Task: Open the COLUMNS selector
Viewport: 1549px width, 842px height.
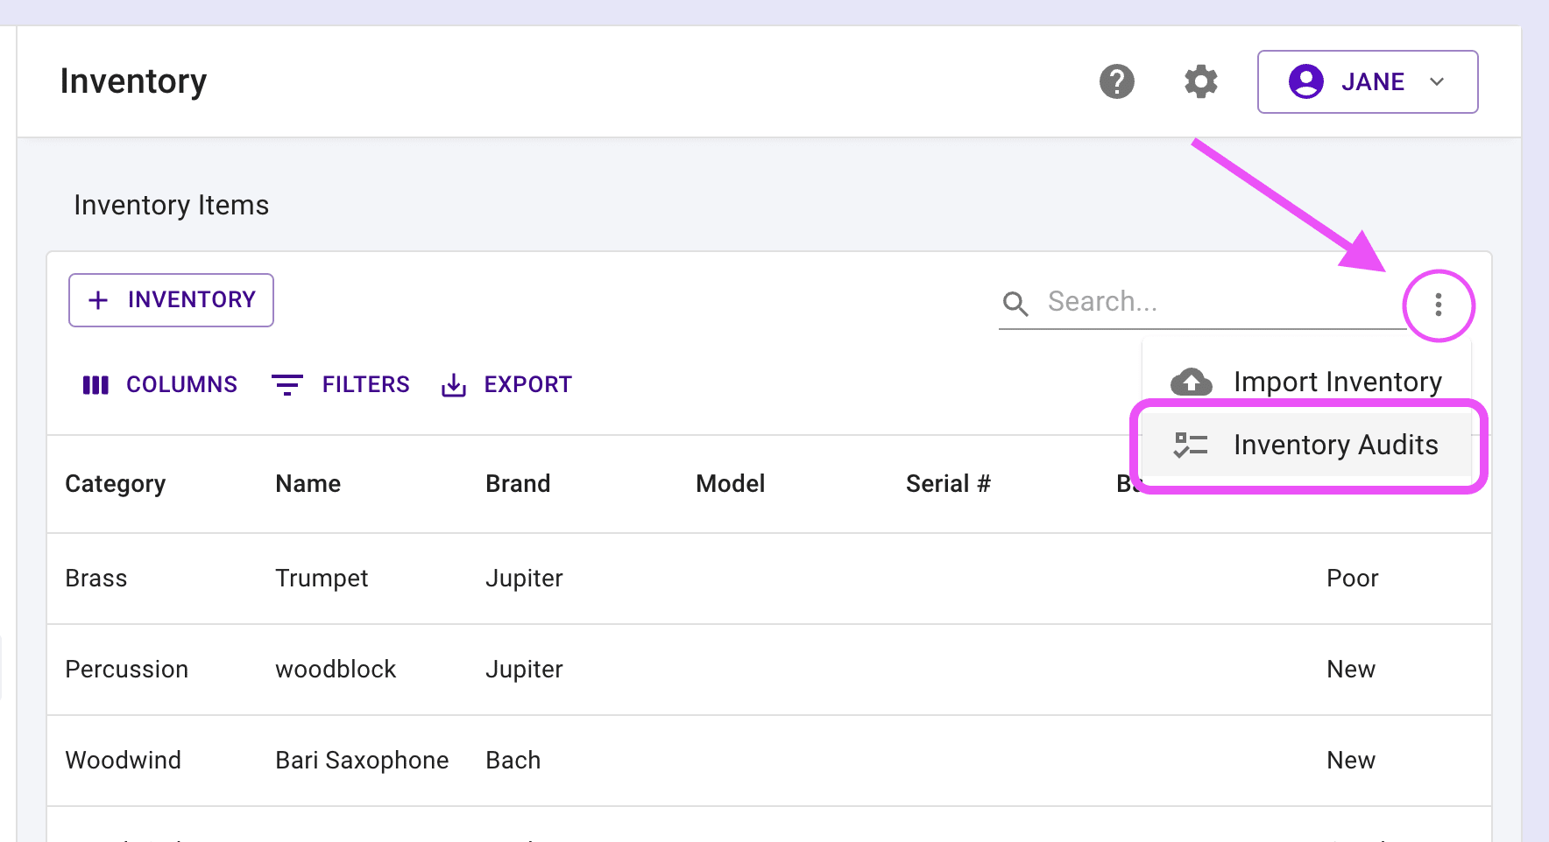Action: coord(159,384)
